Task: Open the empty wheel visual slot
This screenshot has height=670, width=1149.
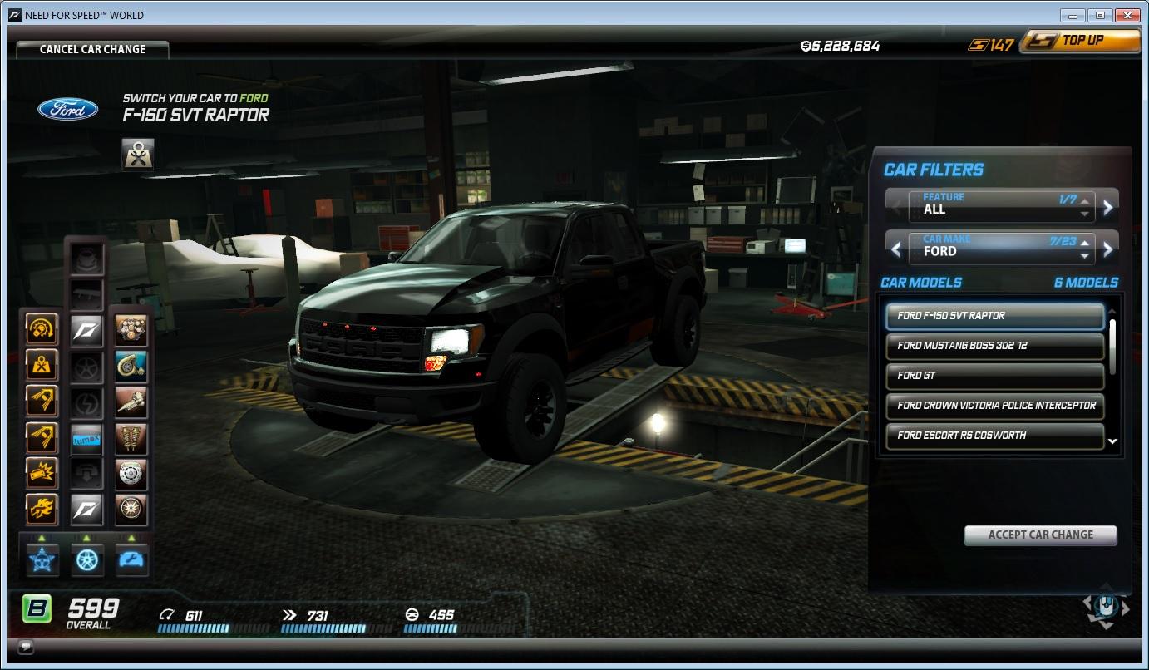Action: point(86,366)
